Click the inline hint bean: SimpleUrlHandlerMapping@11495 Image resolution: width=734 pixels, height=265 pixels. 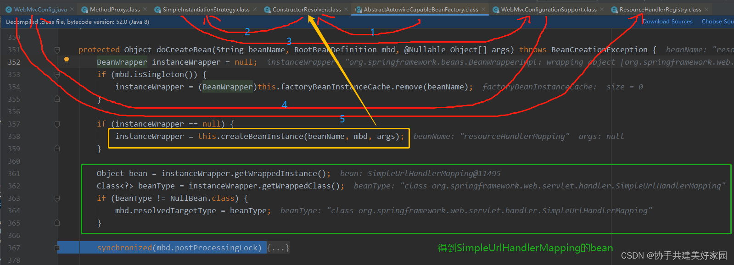click(x=420, y=173)
